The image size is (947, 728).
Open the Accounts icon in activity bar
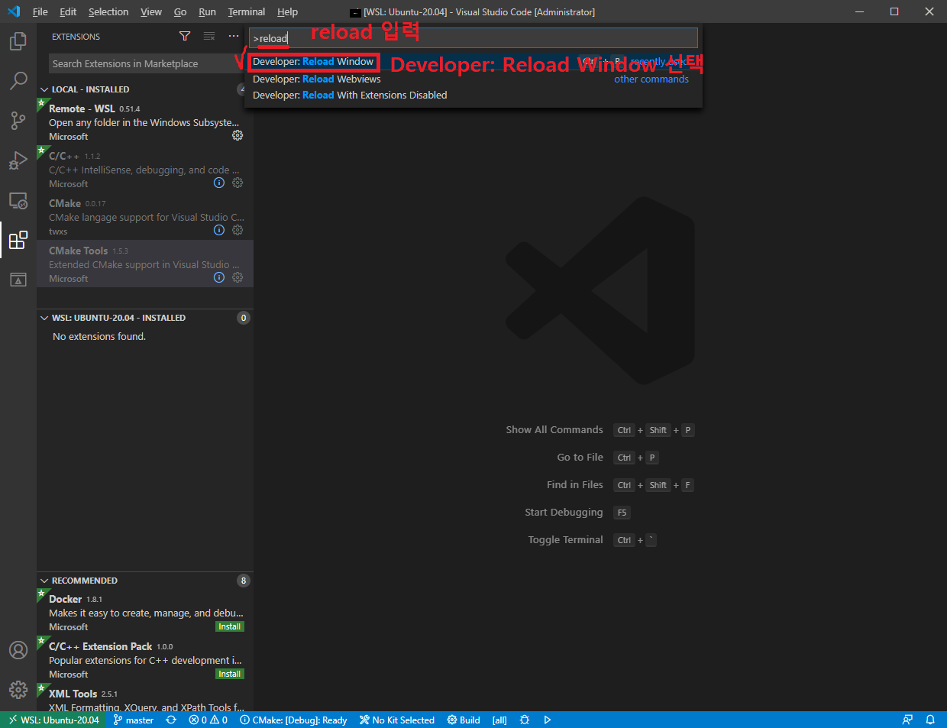coord(18,650)
